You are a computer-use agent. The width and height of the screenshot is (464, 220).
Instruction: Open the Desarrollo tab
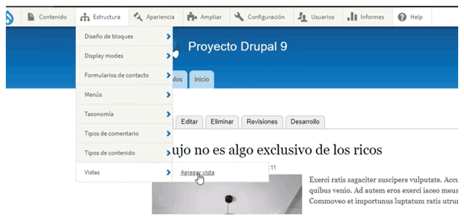click(305, 122)
